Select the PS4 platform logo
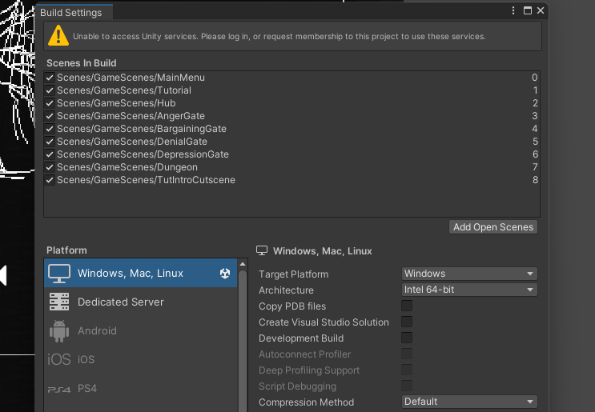The width and height of the screenshot is (595, 412). click(x=59, y=390)
